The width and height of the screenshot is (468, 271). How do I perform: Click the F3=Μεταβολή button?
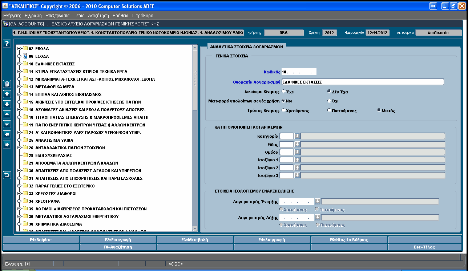[x=195, y=240]
